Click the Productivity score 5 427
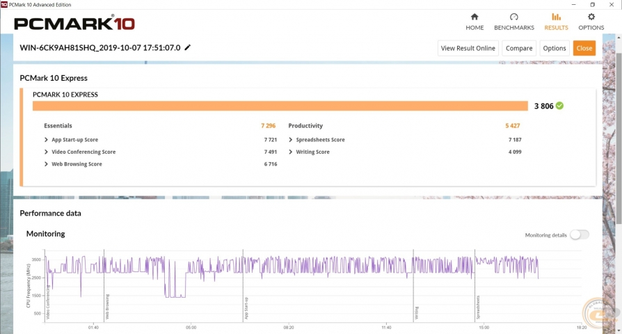The width and height of the screenshot is (622, 334). pyautogui.click(x=513, y=126)
